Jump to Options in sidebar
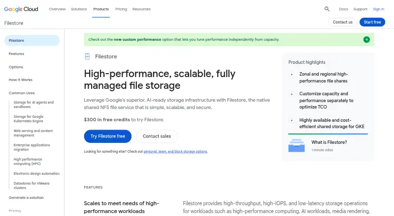Screen dimensions: 394x216 click(16, 67)
